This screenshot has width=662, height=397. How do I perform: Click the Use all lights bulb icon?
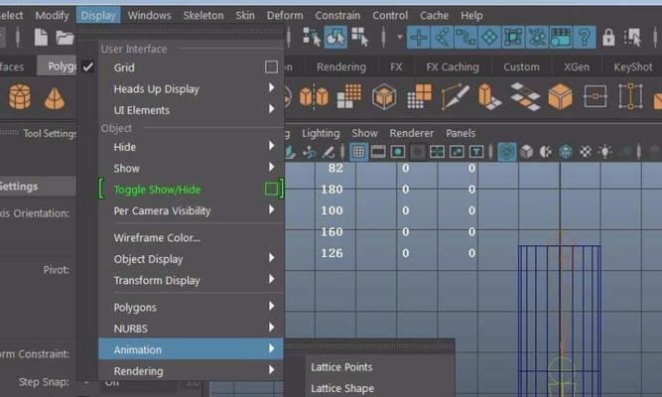605,152
